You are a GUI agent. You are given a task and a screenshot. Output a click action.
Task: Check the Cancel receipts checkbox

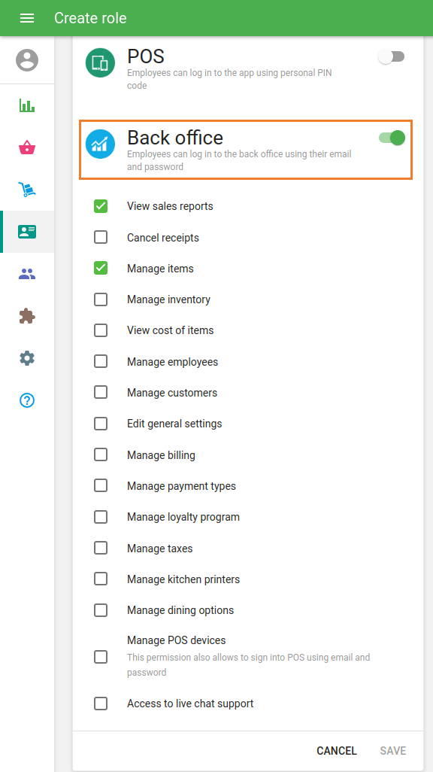101,237
